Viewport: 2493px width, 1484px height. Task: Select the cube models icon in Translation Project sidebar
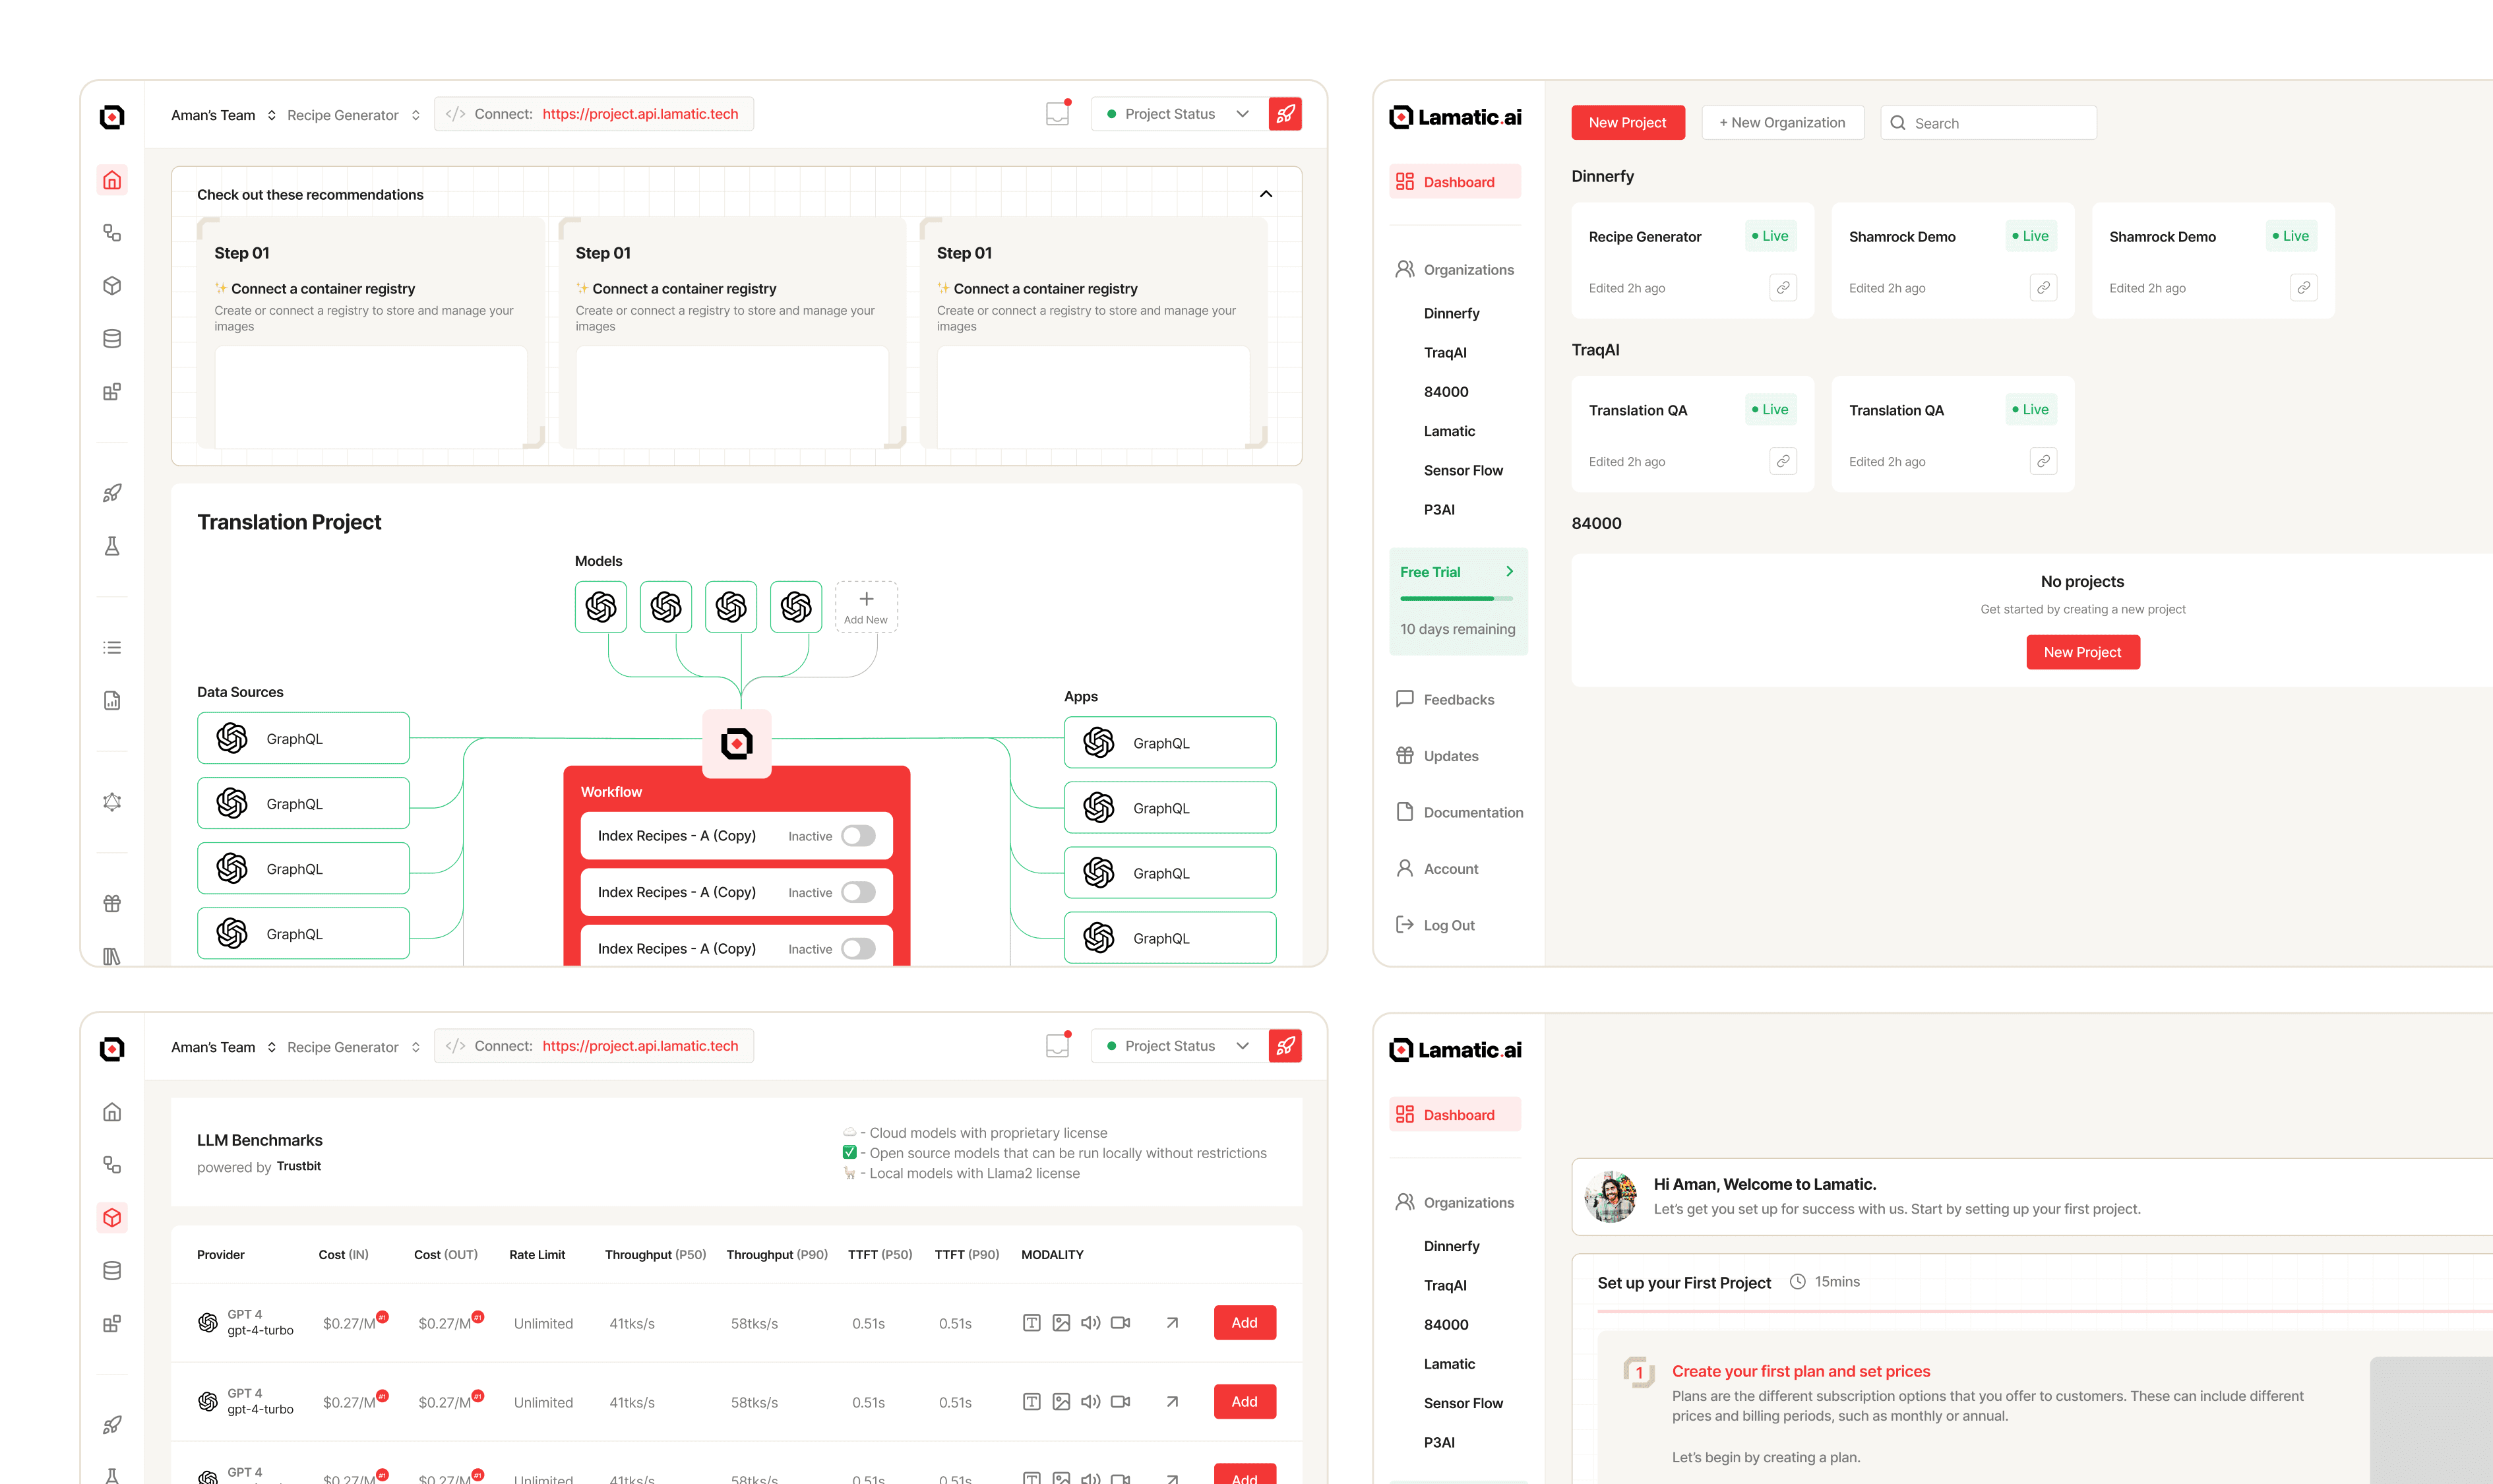coord(112,286)
